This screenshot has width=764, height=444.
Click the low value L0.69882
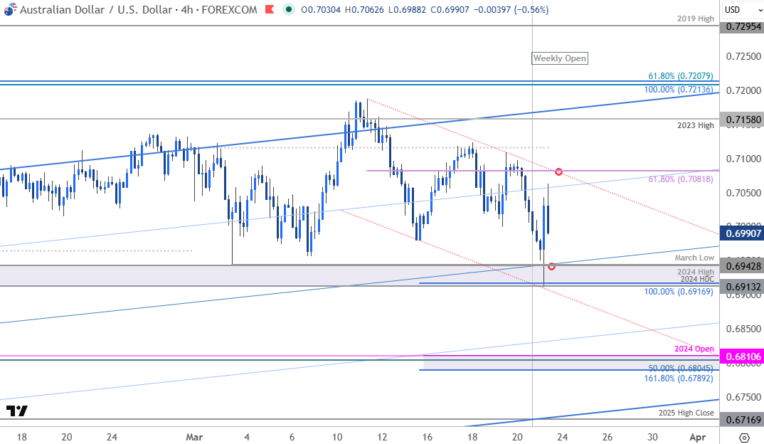408,10
